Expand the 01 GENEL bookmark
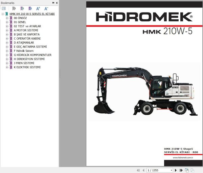Image resolution: width=203 pixels, height=173 pixels. [7, 22]
